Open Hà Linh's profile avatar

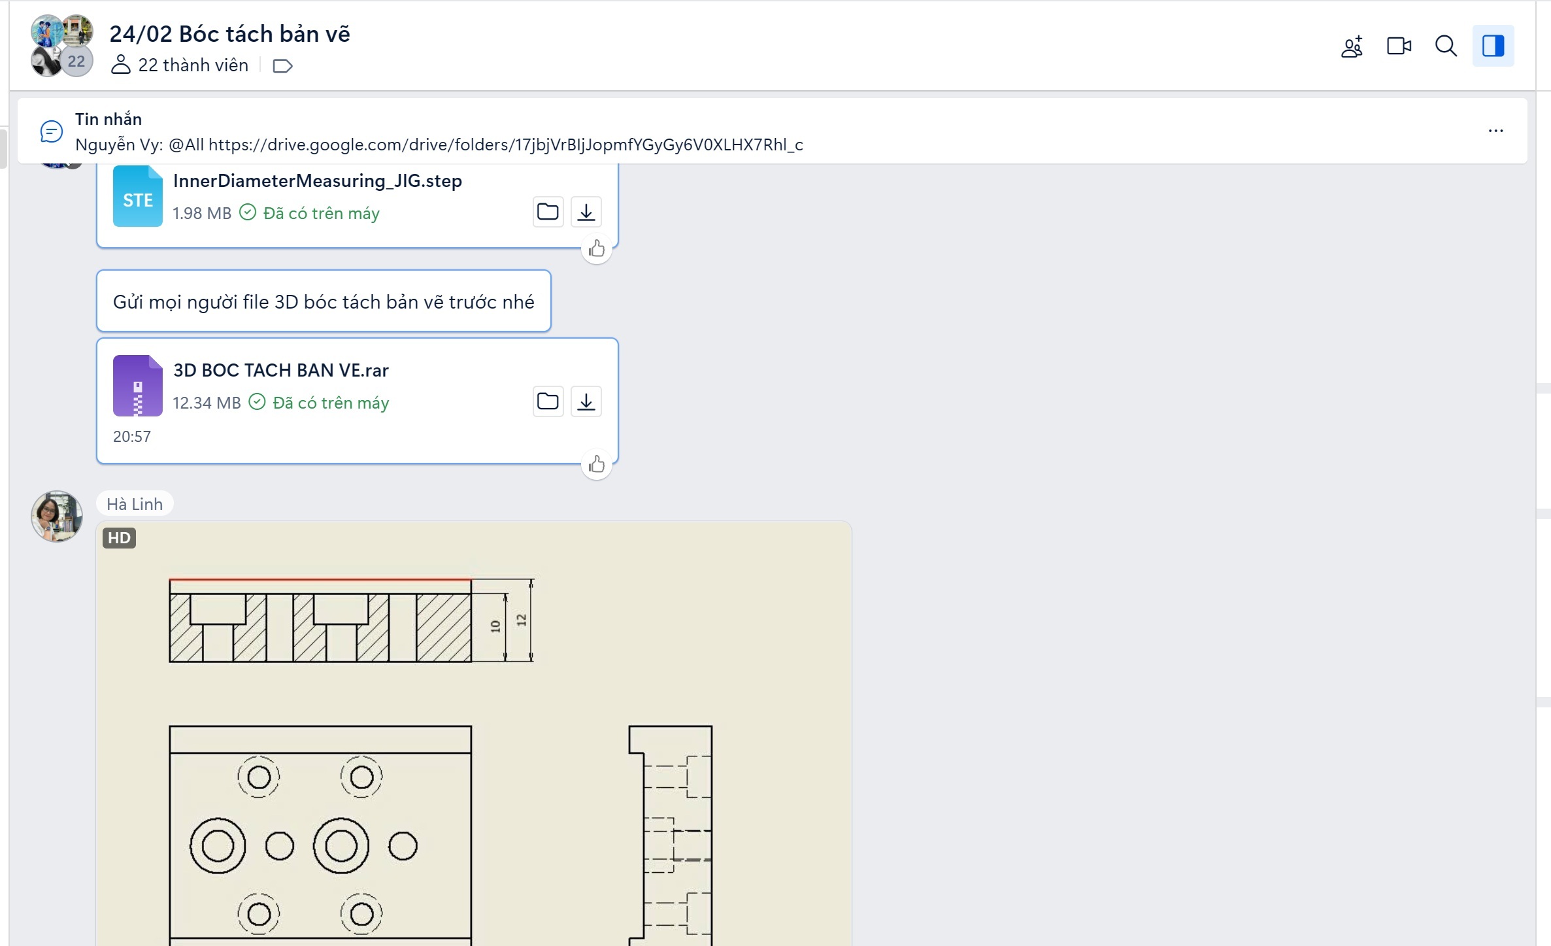[57, 516]
